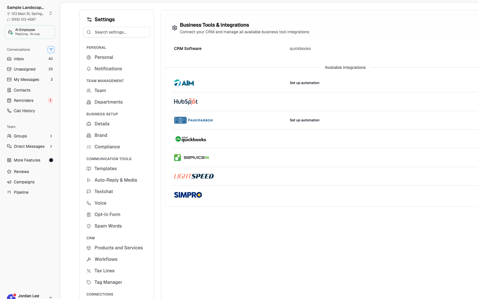Select the ServiceM8 integration
The image size is (478, 299).
(x=192, y=158)
